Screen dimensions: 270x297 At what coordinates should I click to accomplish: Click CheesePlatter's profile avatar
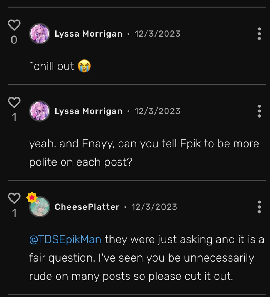(40, 207)
